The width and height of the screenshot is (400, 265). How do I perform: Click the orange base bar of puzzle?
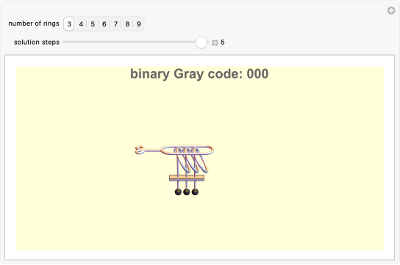[x=187, y=178]
